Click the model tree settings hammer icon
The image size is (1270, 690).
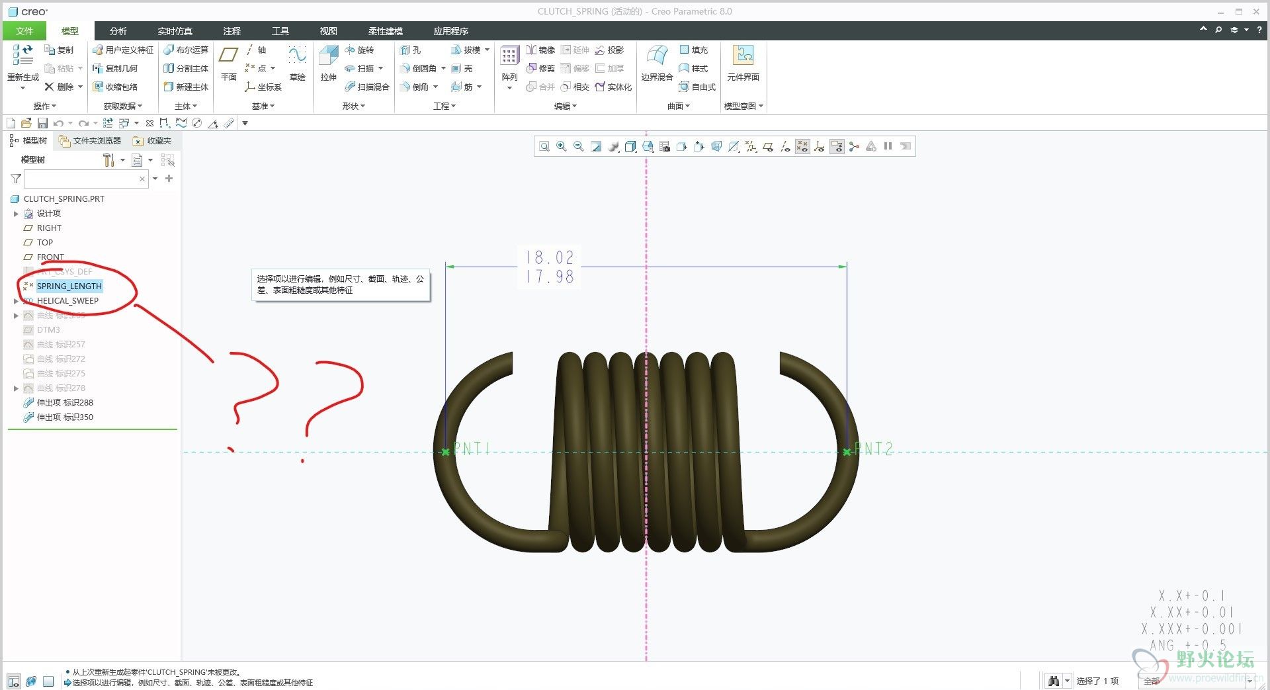click(x=109, y=160)
